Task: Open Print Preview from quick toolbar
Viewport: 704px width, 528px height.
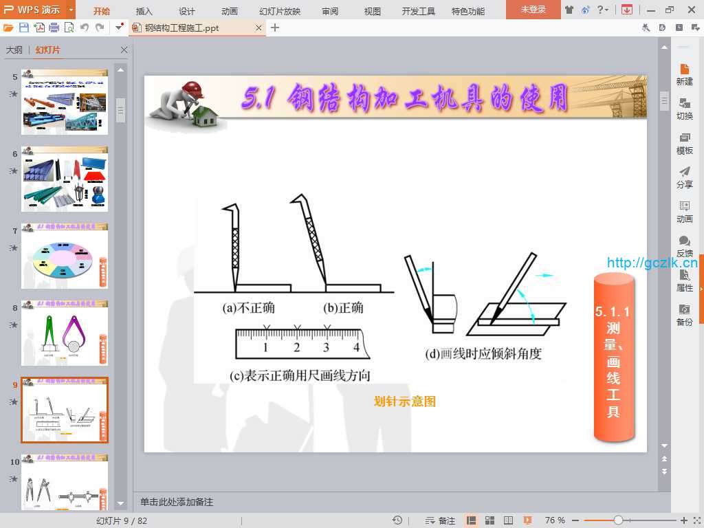Action: pyautogui.click(x=69, y=27)
